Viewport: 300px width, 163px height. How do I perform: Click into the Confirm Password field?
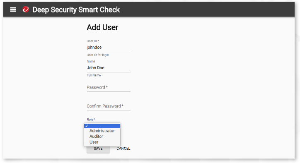109,106
